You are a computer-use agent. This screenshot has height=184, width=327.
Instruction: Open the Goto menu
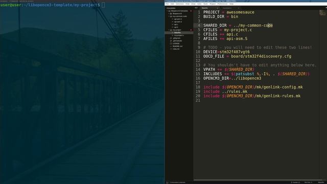(199, 4)
